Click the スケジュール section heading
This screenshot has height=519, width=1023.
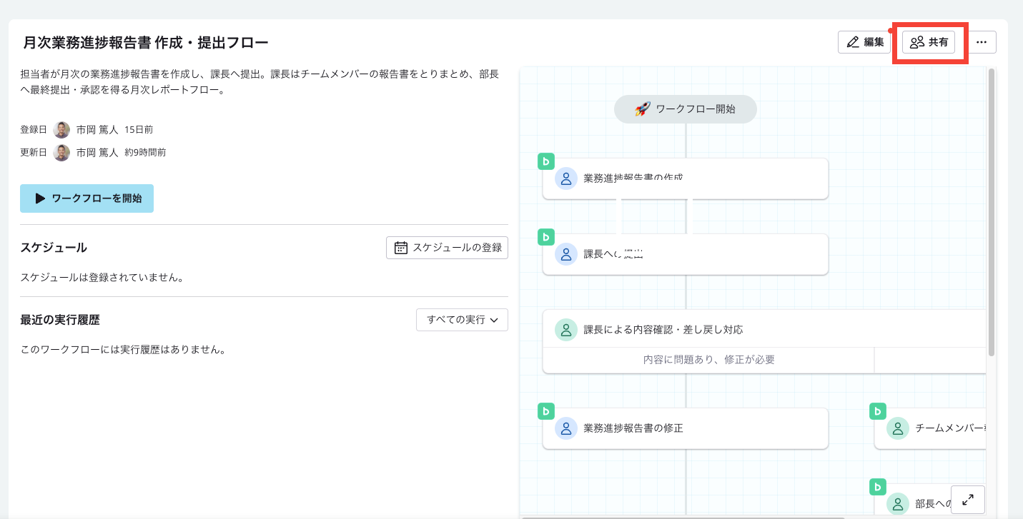pos(54,248)
